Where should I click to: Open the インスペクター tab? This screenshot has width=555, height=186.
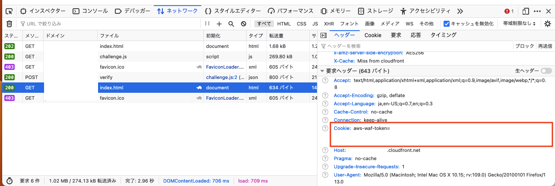point(43,11)
